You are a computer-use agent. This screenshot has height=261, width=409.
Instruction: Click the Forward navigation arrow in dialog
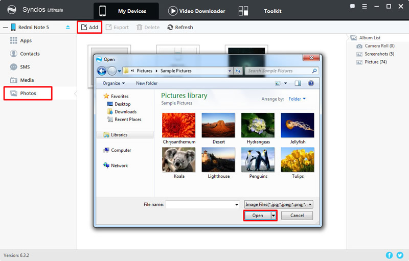click(x=112, y=71)
